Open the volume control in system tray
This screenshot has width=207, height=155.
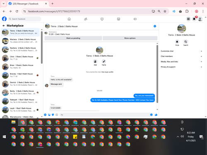[182, 136]
